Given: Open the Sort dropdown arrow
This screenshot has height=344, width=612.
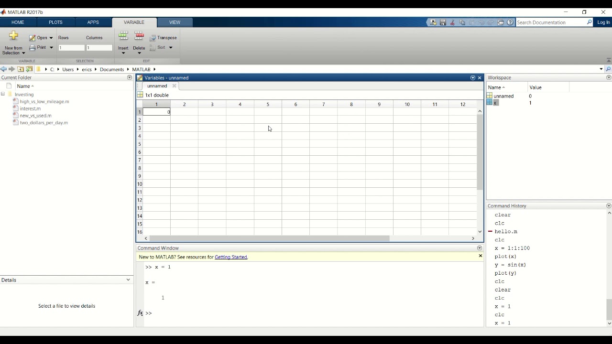Looking at the screenshot, I should [x=171, y=47].
